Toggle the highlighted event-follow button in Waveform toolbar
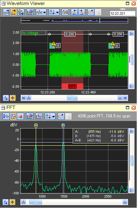 pyautogui.click(x=14, y=12)
